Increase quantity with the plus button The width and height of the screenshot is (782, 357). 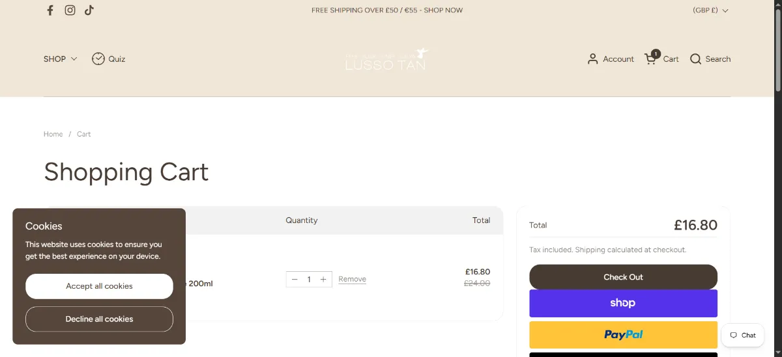(x=323, y=280)
